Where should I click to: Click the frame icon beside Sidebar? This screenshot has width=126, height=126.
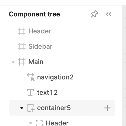pyautogui.click(x=22, y=47)
